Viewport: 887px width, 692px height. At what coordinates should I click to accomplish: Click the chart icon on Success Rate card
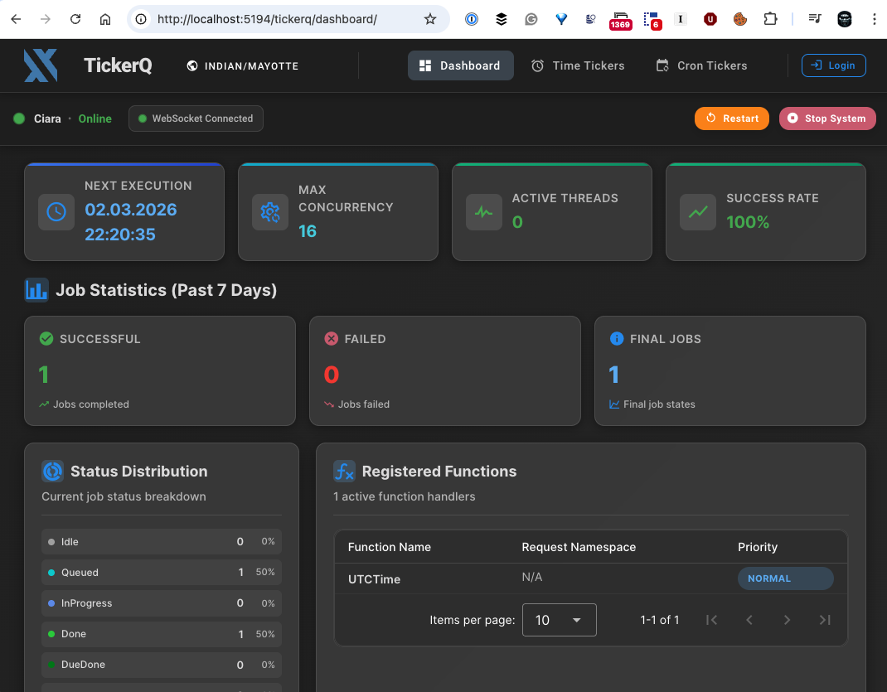click(697, 212)
